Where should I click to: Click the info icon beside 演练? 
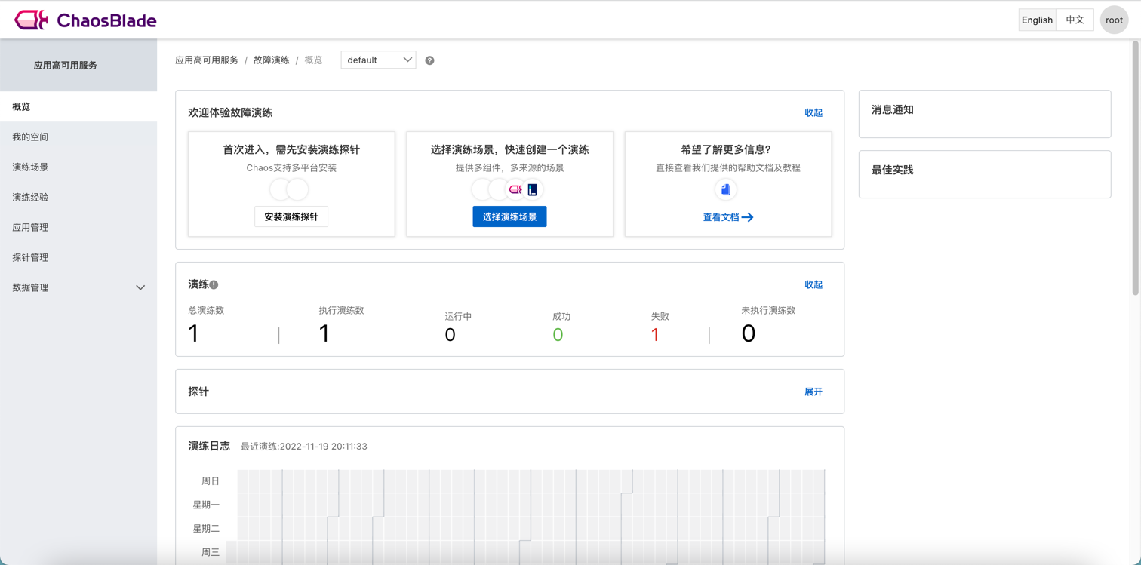(214, 285)
